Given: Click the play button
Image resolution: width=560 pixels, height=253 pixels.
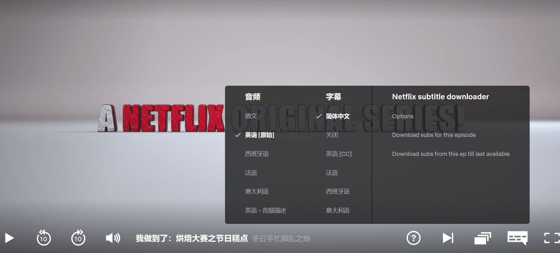Looking at the screenshot, I should pos(9,238).
